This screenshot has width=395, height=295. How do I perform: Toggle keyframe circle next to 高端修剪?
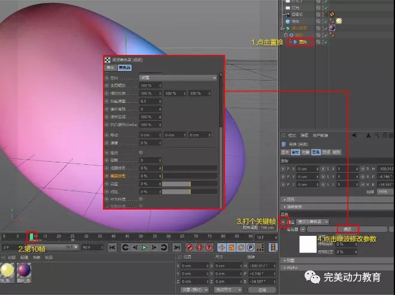(x=108, y=176)
